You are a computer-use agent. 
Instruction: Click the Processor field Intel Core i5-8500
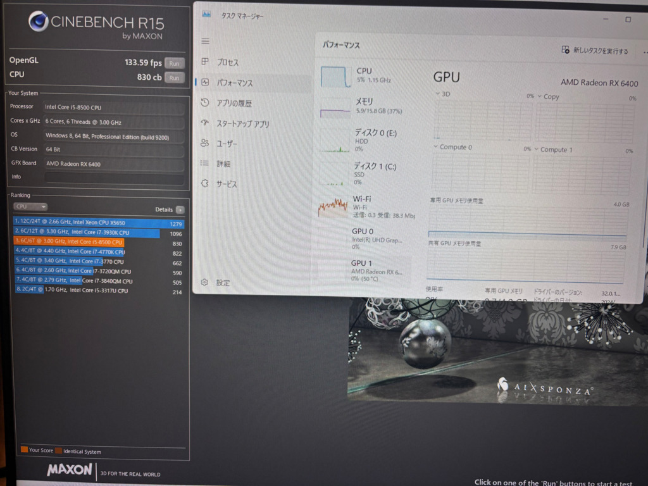click(114, 108)
